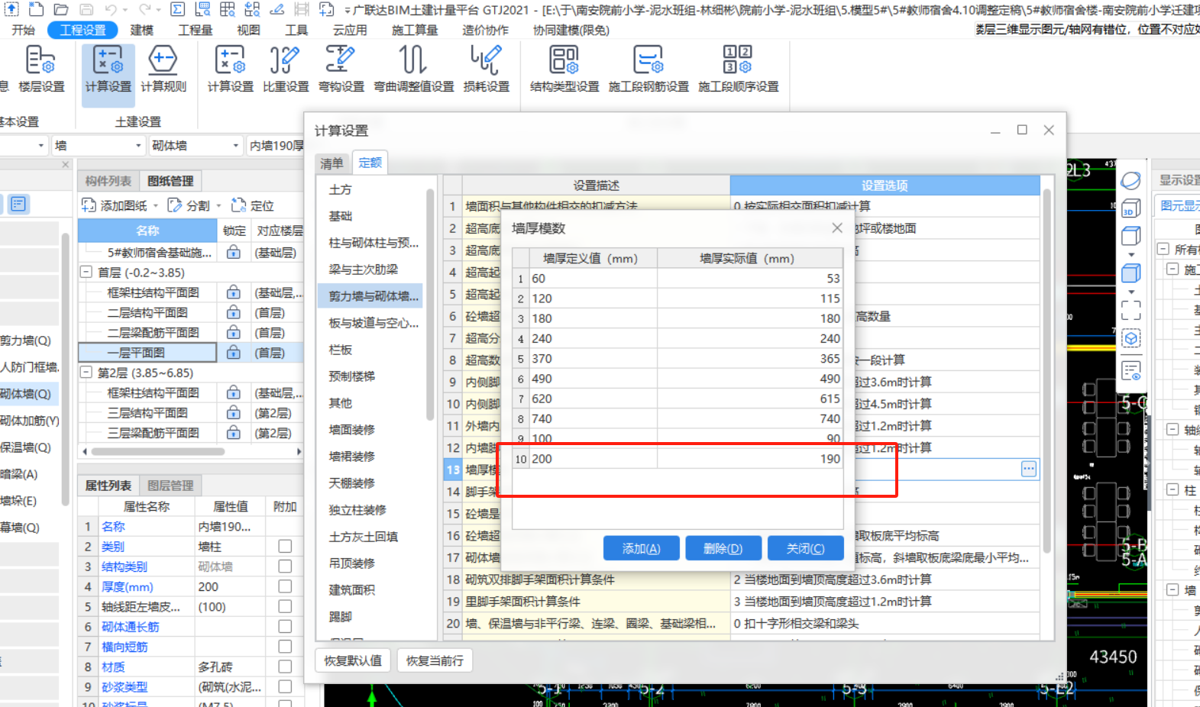Viewport: 1200px width, 707px height.
Task: Collapse the 墙 node in display settings
Action: click(1173, 590)
